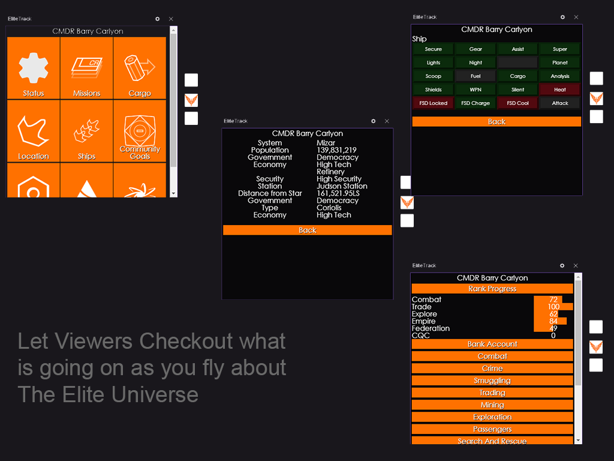Click the Combat rank progress bar showing 72
The image size is (614, 461).
point(548,300)
